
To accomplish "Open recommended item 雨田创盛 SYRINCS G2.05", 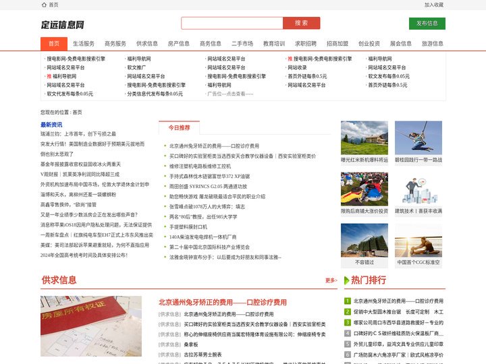I will [x=209, y=187].
